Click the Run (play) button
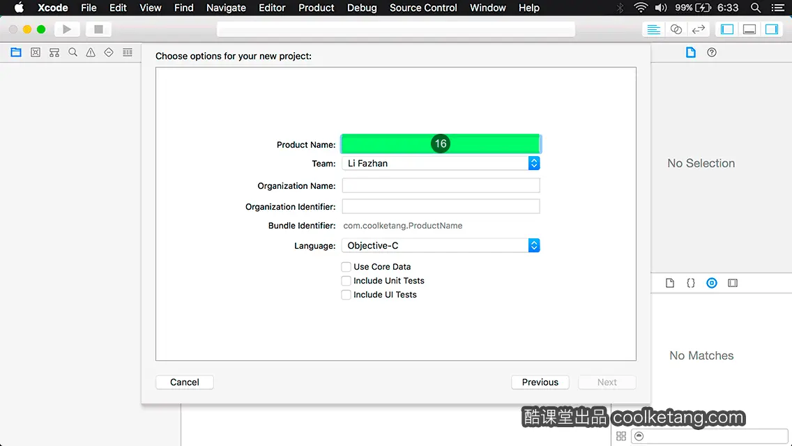Viewport: 792px width, 446px height. click(x=67, y=29)
